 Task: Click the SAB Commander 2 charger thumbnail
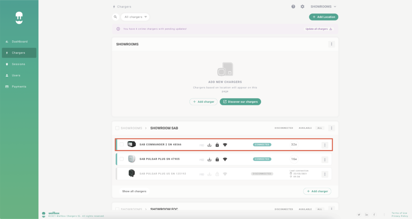132,144
